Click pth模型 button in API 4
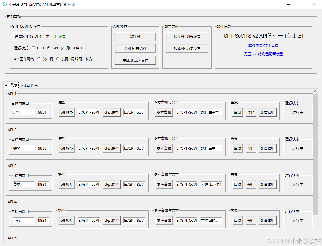This screenshot has width=322, height=246. click(x=67, y=221)
